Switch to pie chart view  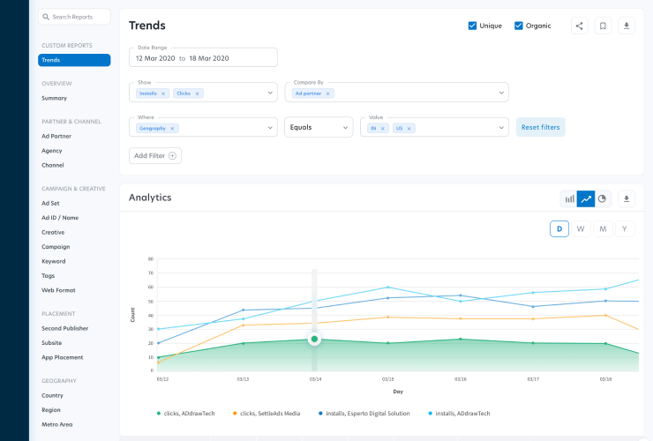(x=602, y=199)
